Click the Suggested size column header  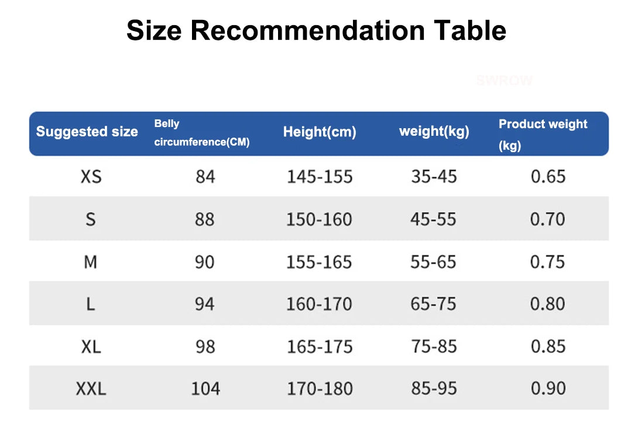pyautogui.click(x=87, y=132)
